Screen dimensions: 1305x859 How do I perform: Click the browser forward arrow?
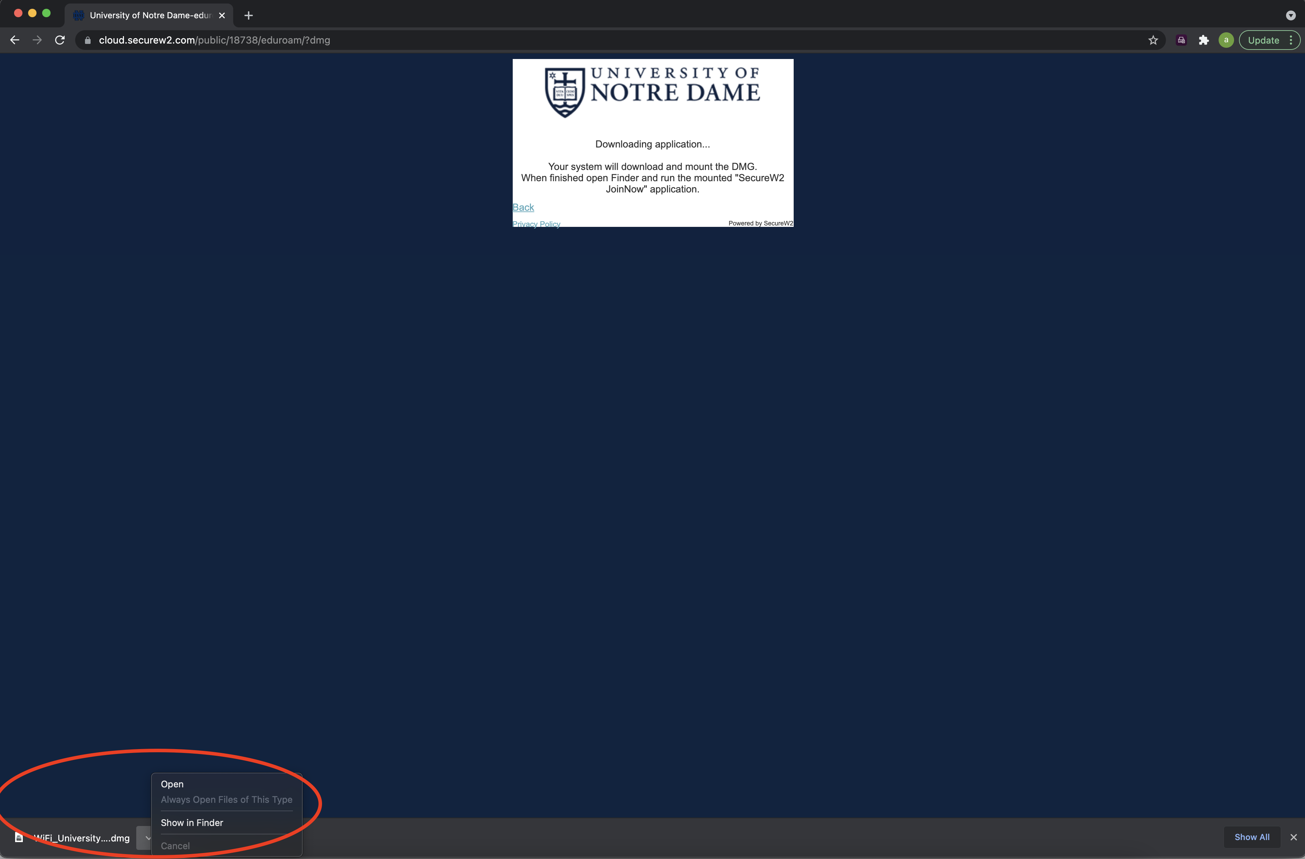[37, 40]
